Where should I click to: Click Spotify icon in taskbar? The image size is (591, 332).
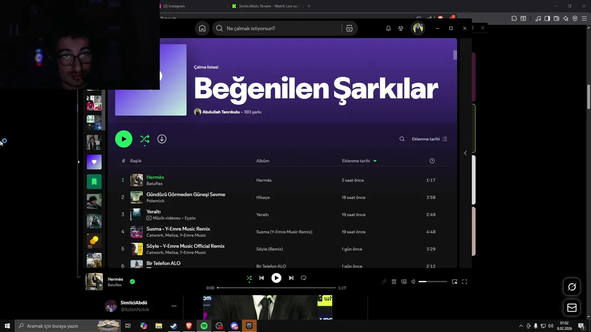(204, 326)
